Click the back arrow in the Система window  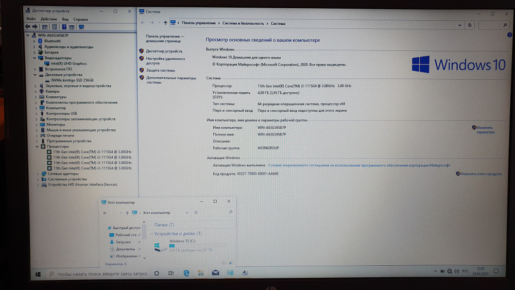coord(143,23)
